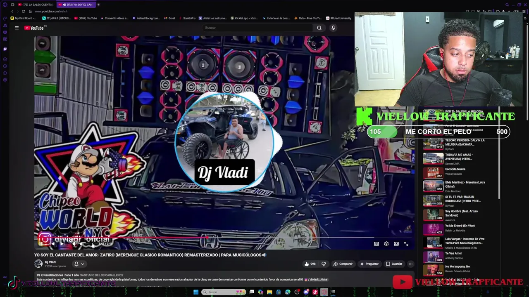
Task: Switch to theater mode in the player
Action: point(396,244)
